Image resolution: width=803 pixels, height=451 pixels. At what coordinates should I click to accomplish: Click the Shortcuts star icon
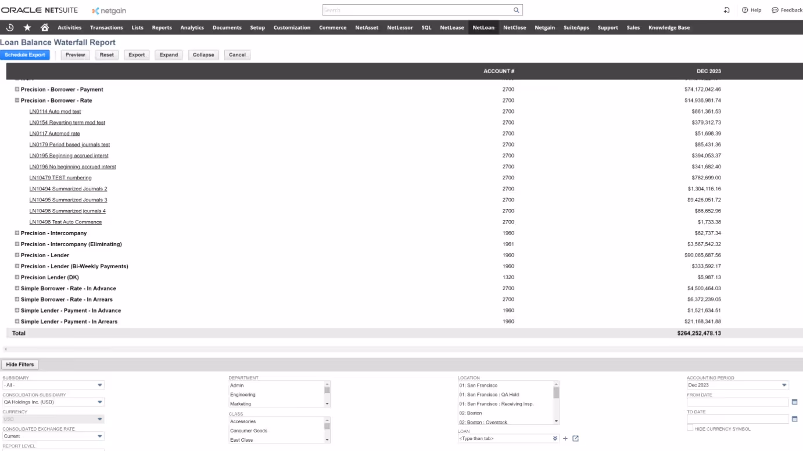[x=26, y=27]
